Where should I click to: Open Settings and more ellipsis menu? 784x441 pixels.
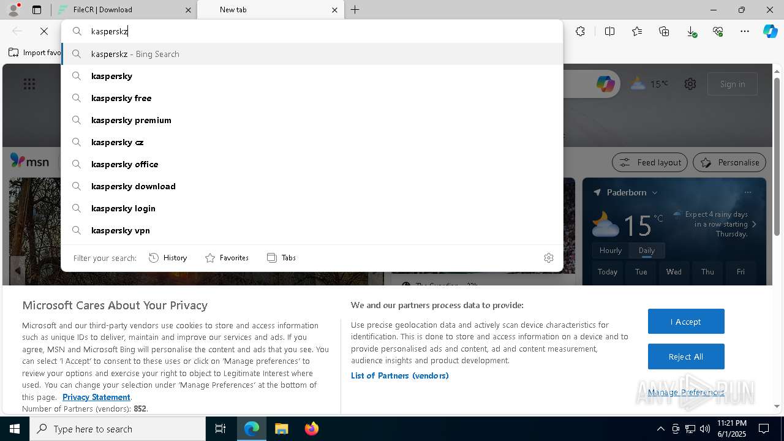[745, 31]
